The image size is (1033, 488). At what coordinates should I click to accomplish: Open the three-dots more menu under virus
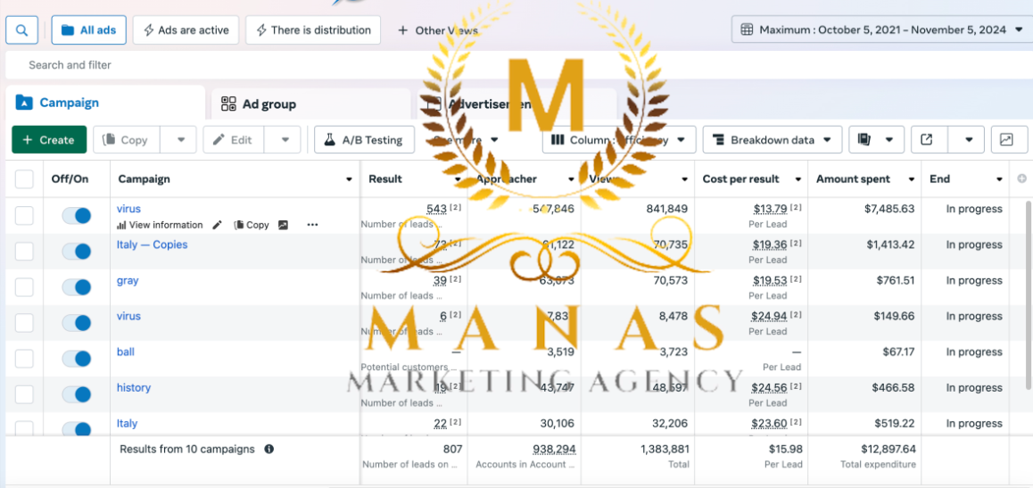[x=312, y=225]
